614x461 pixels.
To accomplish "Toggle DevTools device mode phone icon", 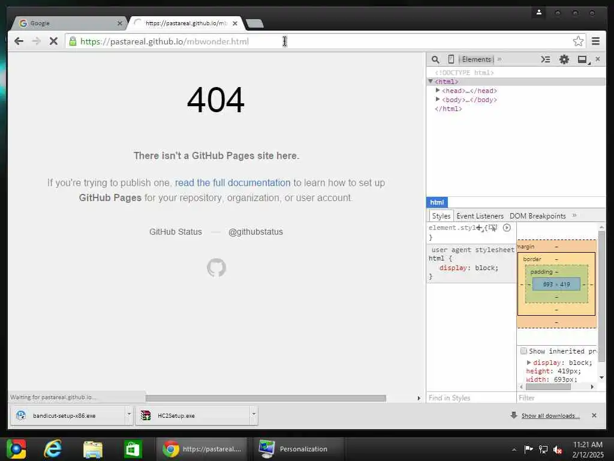I will [x=451, y=59].
